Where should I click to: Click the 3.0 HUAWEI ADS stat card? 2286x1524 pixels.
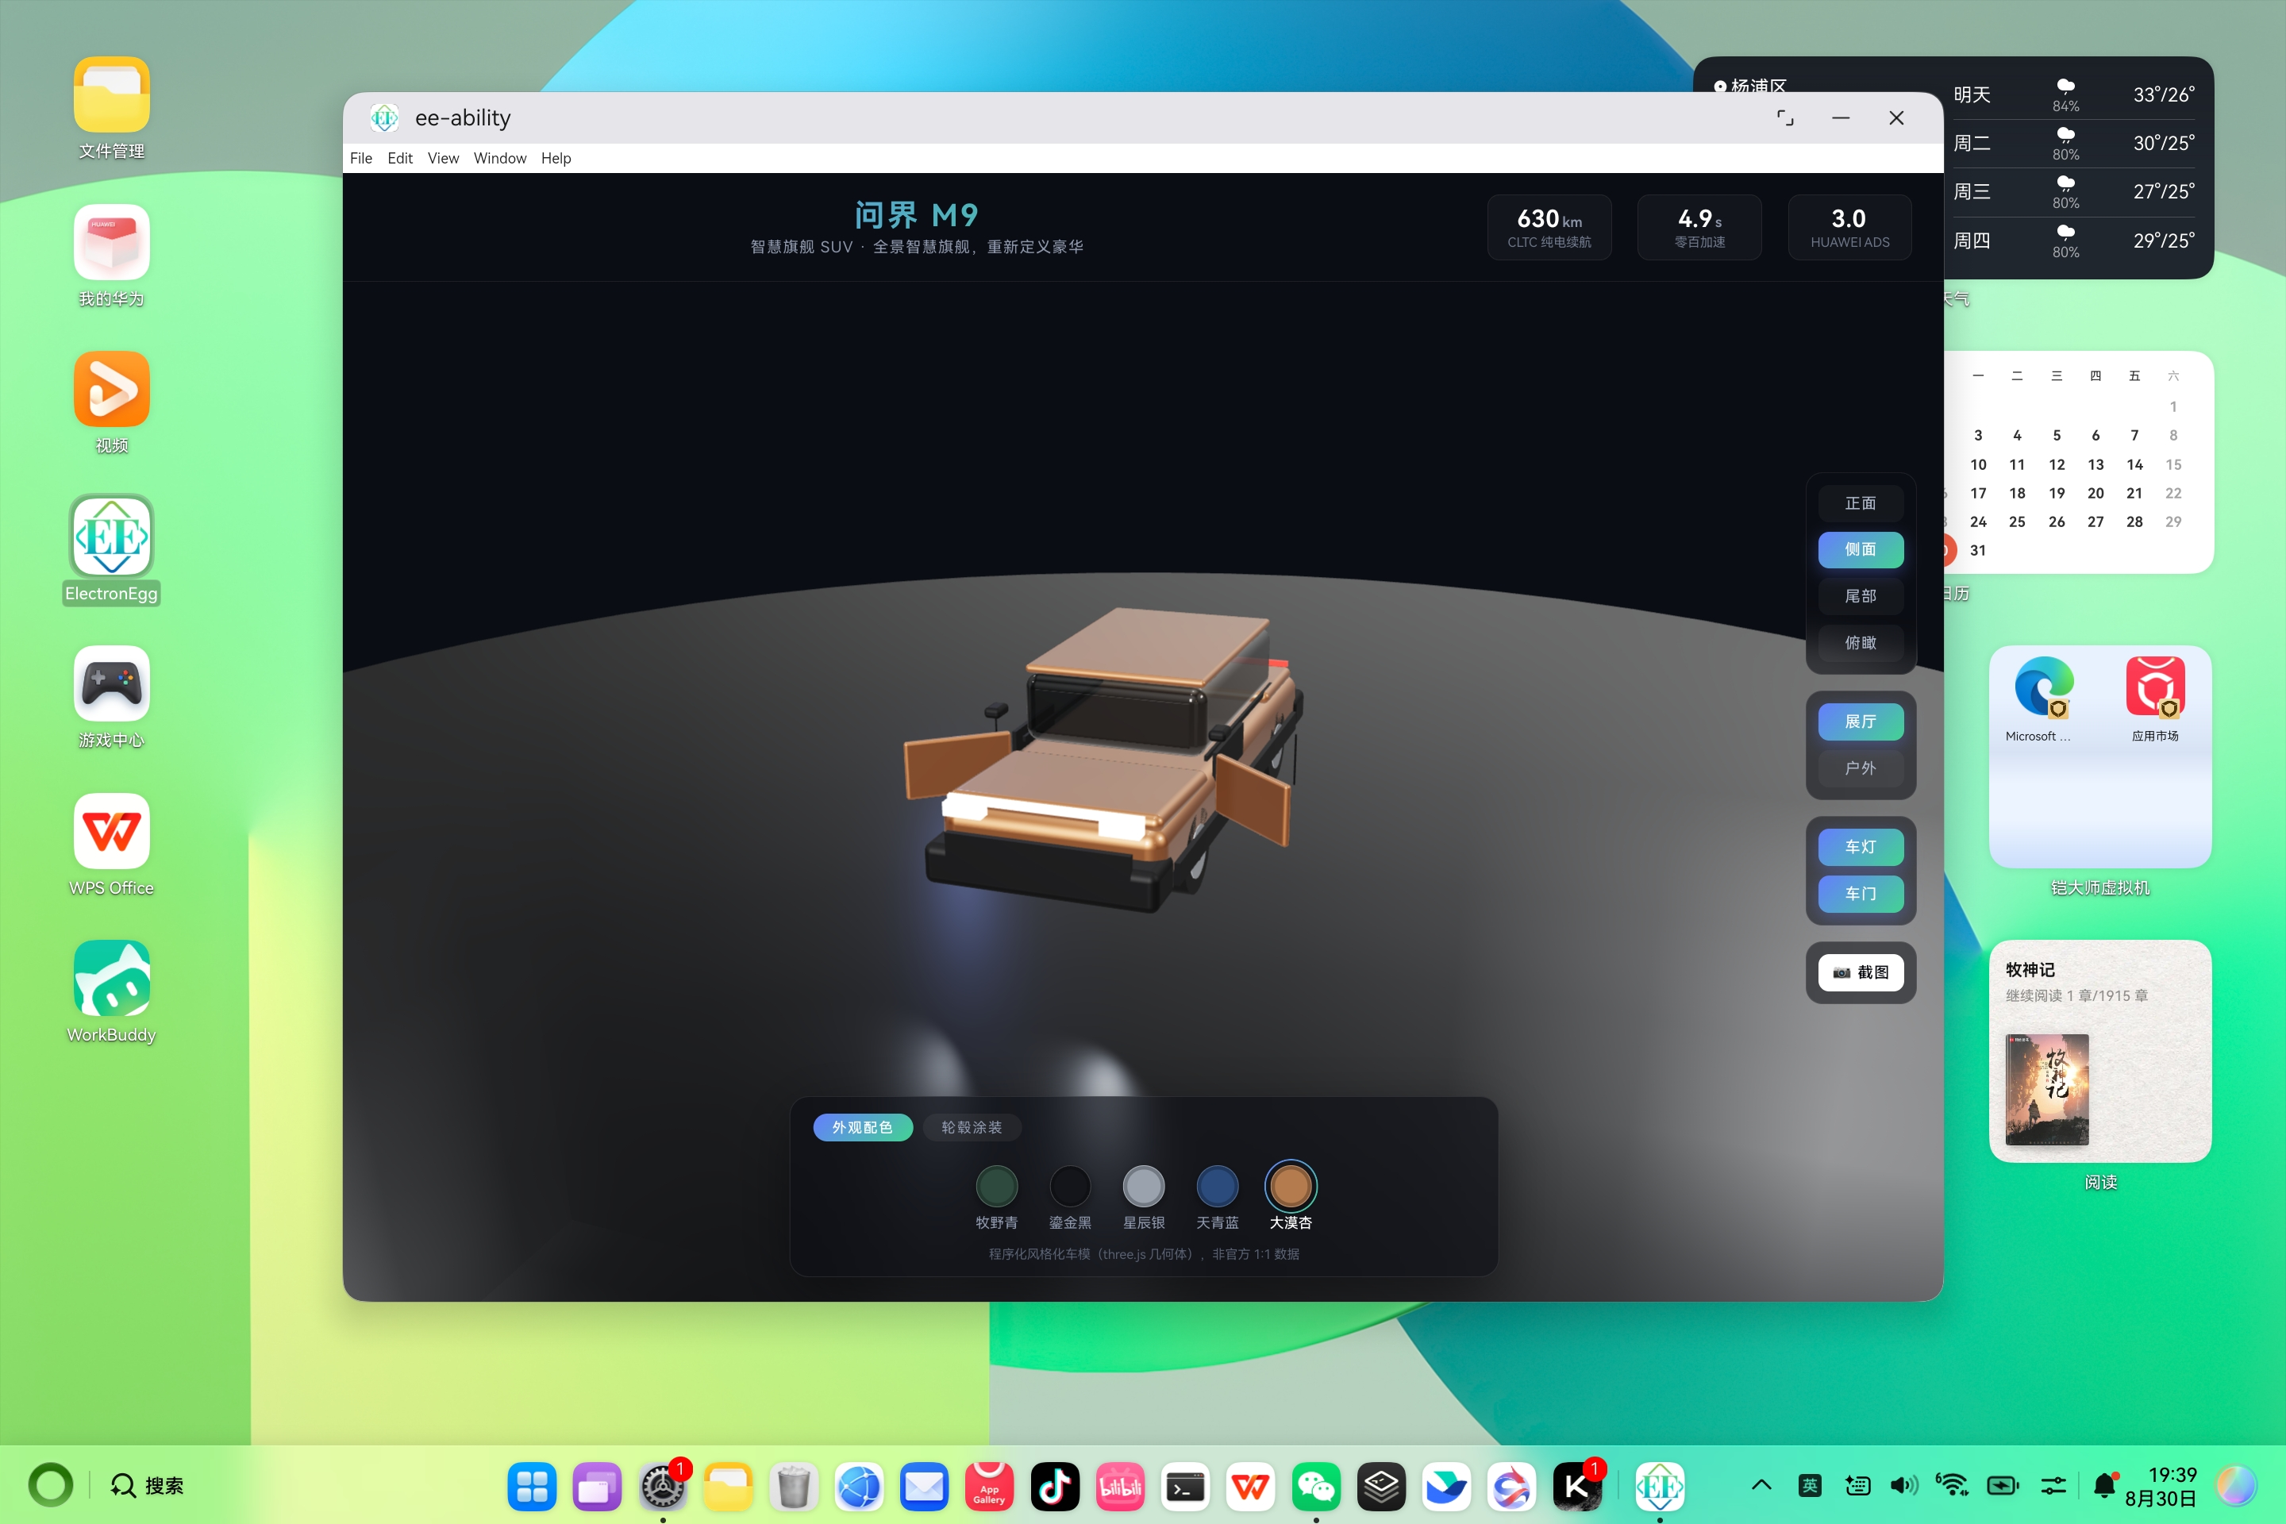point(1849,228)
